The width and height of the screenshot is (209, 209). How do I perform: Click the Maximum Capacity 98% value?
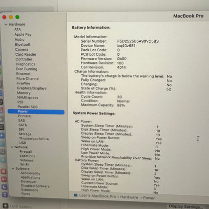[121, 105]
